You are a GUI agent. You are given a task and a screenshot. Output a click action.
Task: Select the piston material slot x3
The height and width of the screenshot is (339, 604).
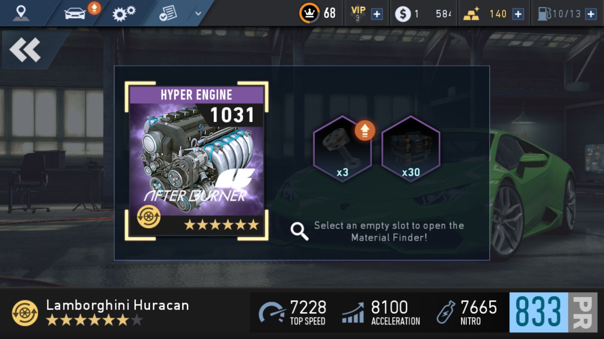click(343, 149)
